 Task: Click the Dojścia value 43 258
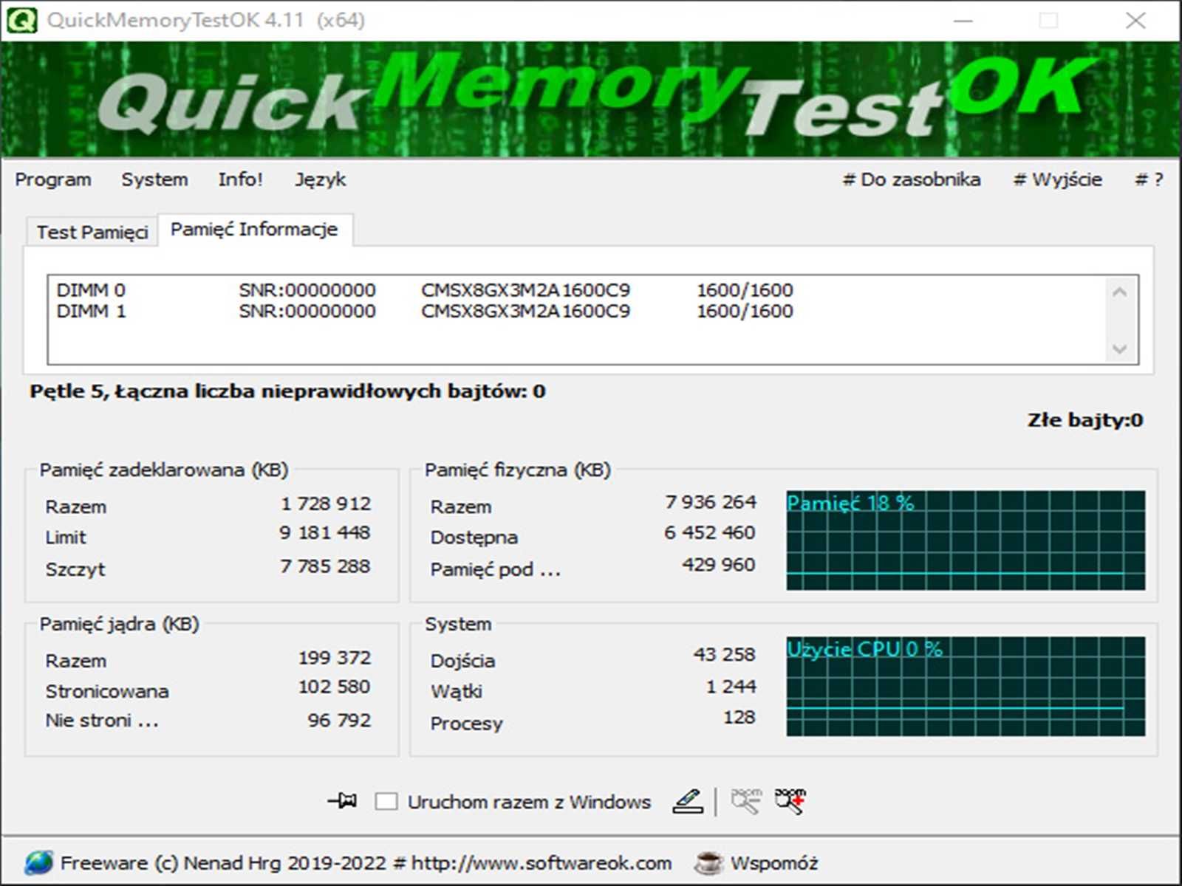724,654
